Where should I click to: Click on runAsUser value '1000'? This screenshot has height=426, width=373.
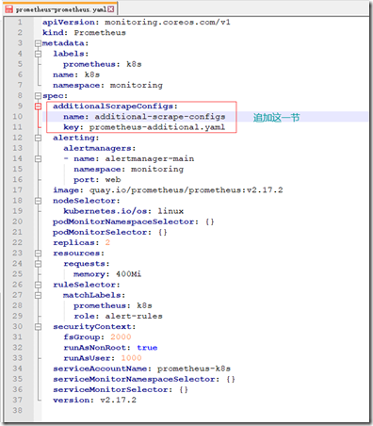131,358
